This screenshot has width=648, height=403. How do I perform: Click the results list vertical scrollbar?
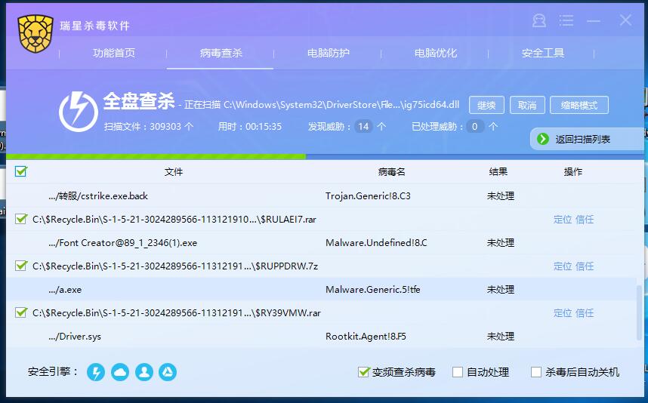point(640,312)
